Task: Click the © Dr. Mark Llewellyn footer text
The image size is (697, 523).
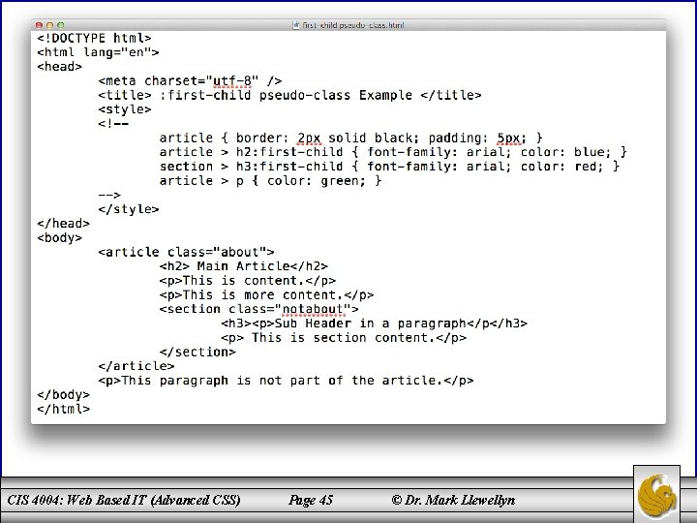Action: click(x=453, y=500)
